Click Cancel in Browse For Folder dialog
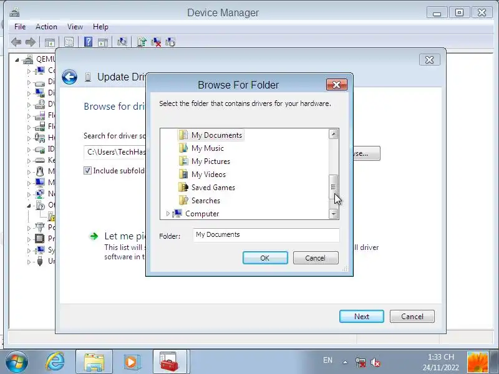The image size is (499, 374). click(x=316, y=258)
